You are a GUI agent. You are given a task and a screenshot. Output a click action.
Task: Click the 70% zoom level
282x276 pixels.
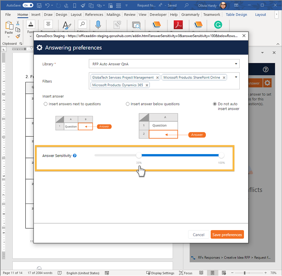[x=274, y=273]
